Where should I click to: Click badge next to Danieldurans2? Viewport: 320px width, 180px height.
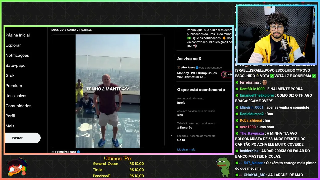[237, 114]
